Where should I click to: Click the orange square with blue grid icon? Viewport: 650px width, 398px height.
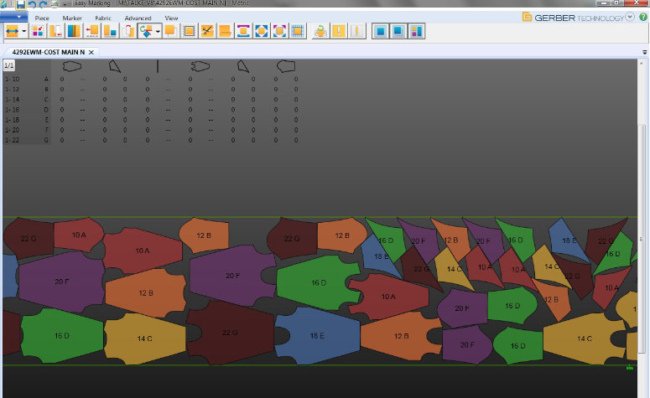coord(298,31)
